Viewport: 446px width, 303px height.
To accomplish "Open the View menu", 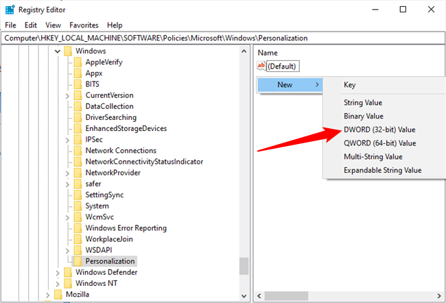I will tap(54, 25).
